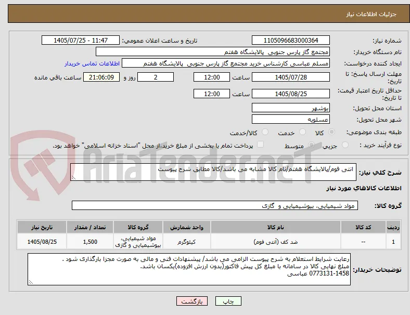This screenshot has width=410, height=315.
Task: Click the general need description text area
Action: coord(213,172)
